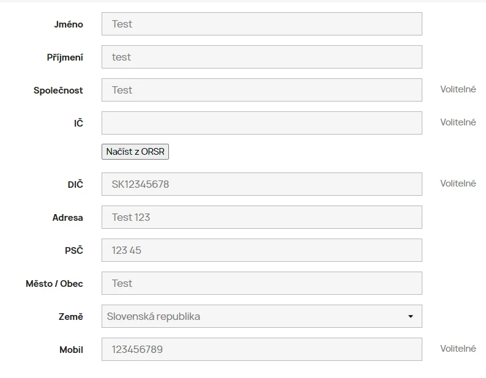This screenshot has height=378, width=486.
Task: Click the Jméno input field
Action: tap(261, 24)
